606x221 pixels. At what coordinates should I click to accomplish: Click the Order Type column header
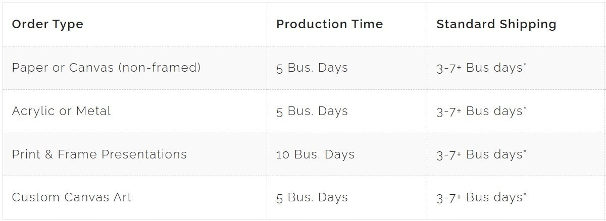(47, 24)
